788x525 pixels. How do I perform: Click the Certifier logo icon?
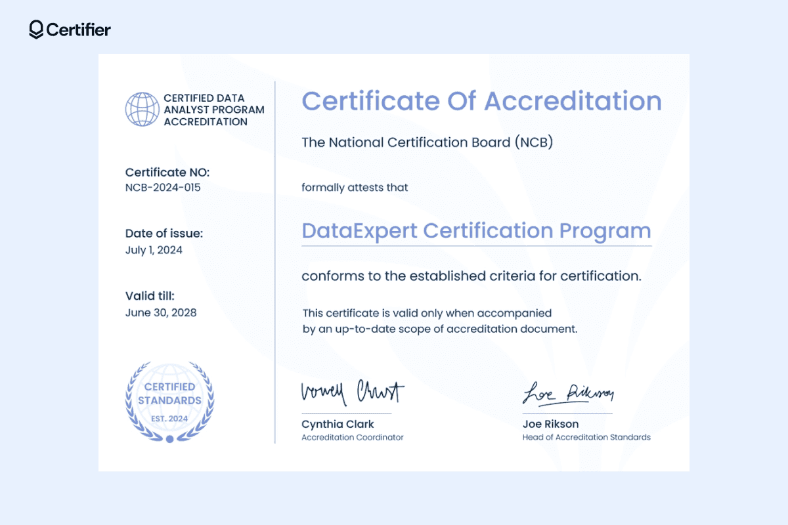pyautogui.click(x=37, y=30)
